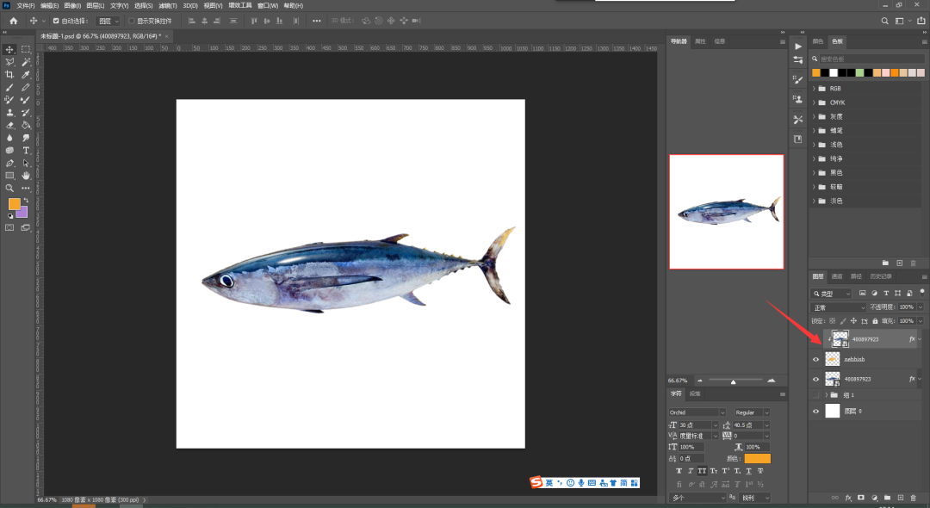Select the Horizontal Type tool
The image size is (930, 508).
pos(26,150)
